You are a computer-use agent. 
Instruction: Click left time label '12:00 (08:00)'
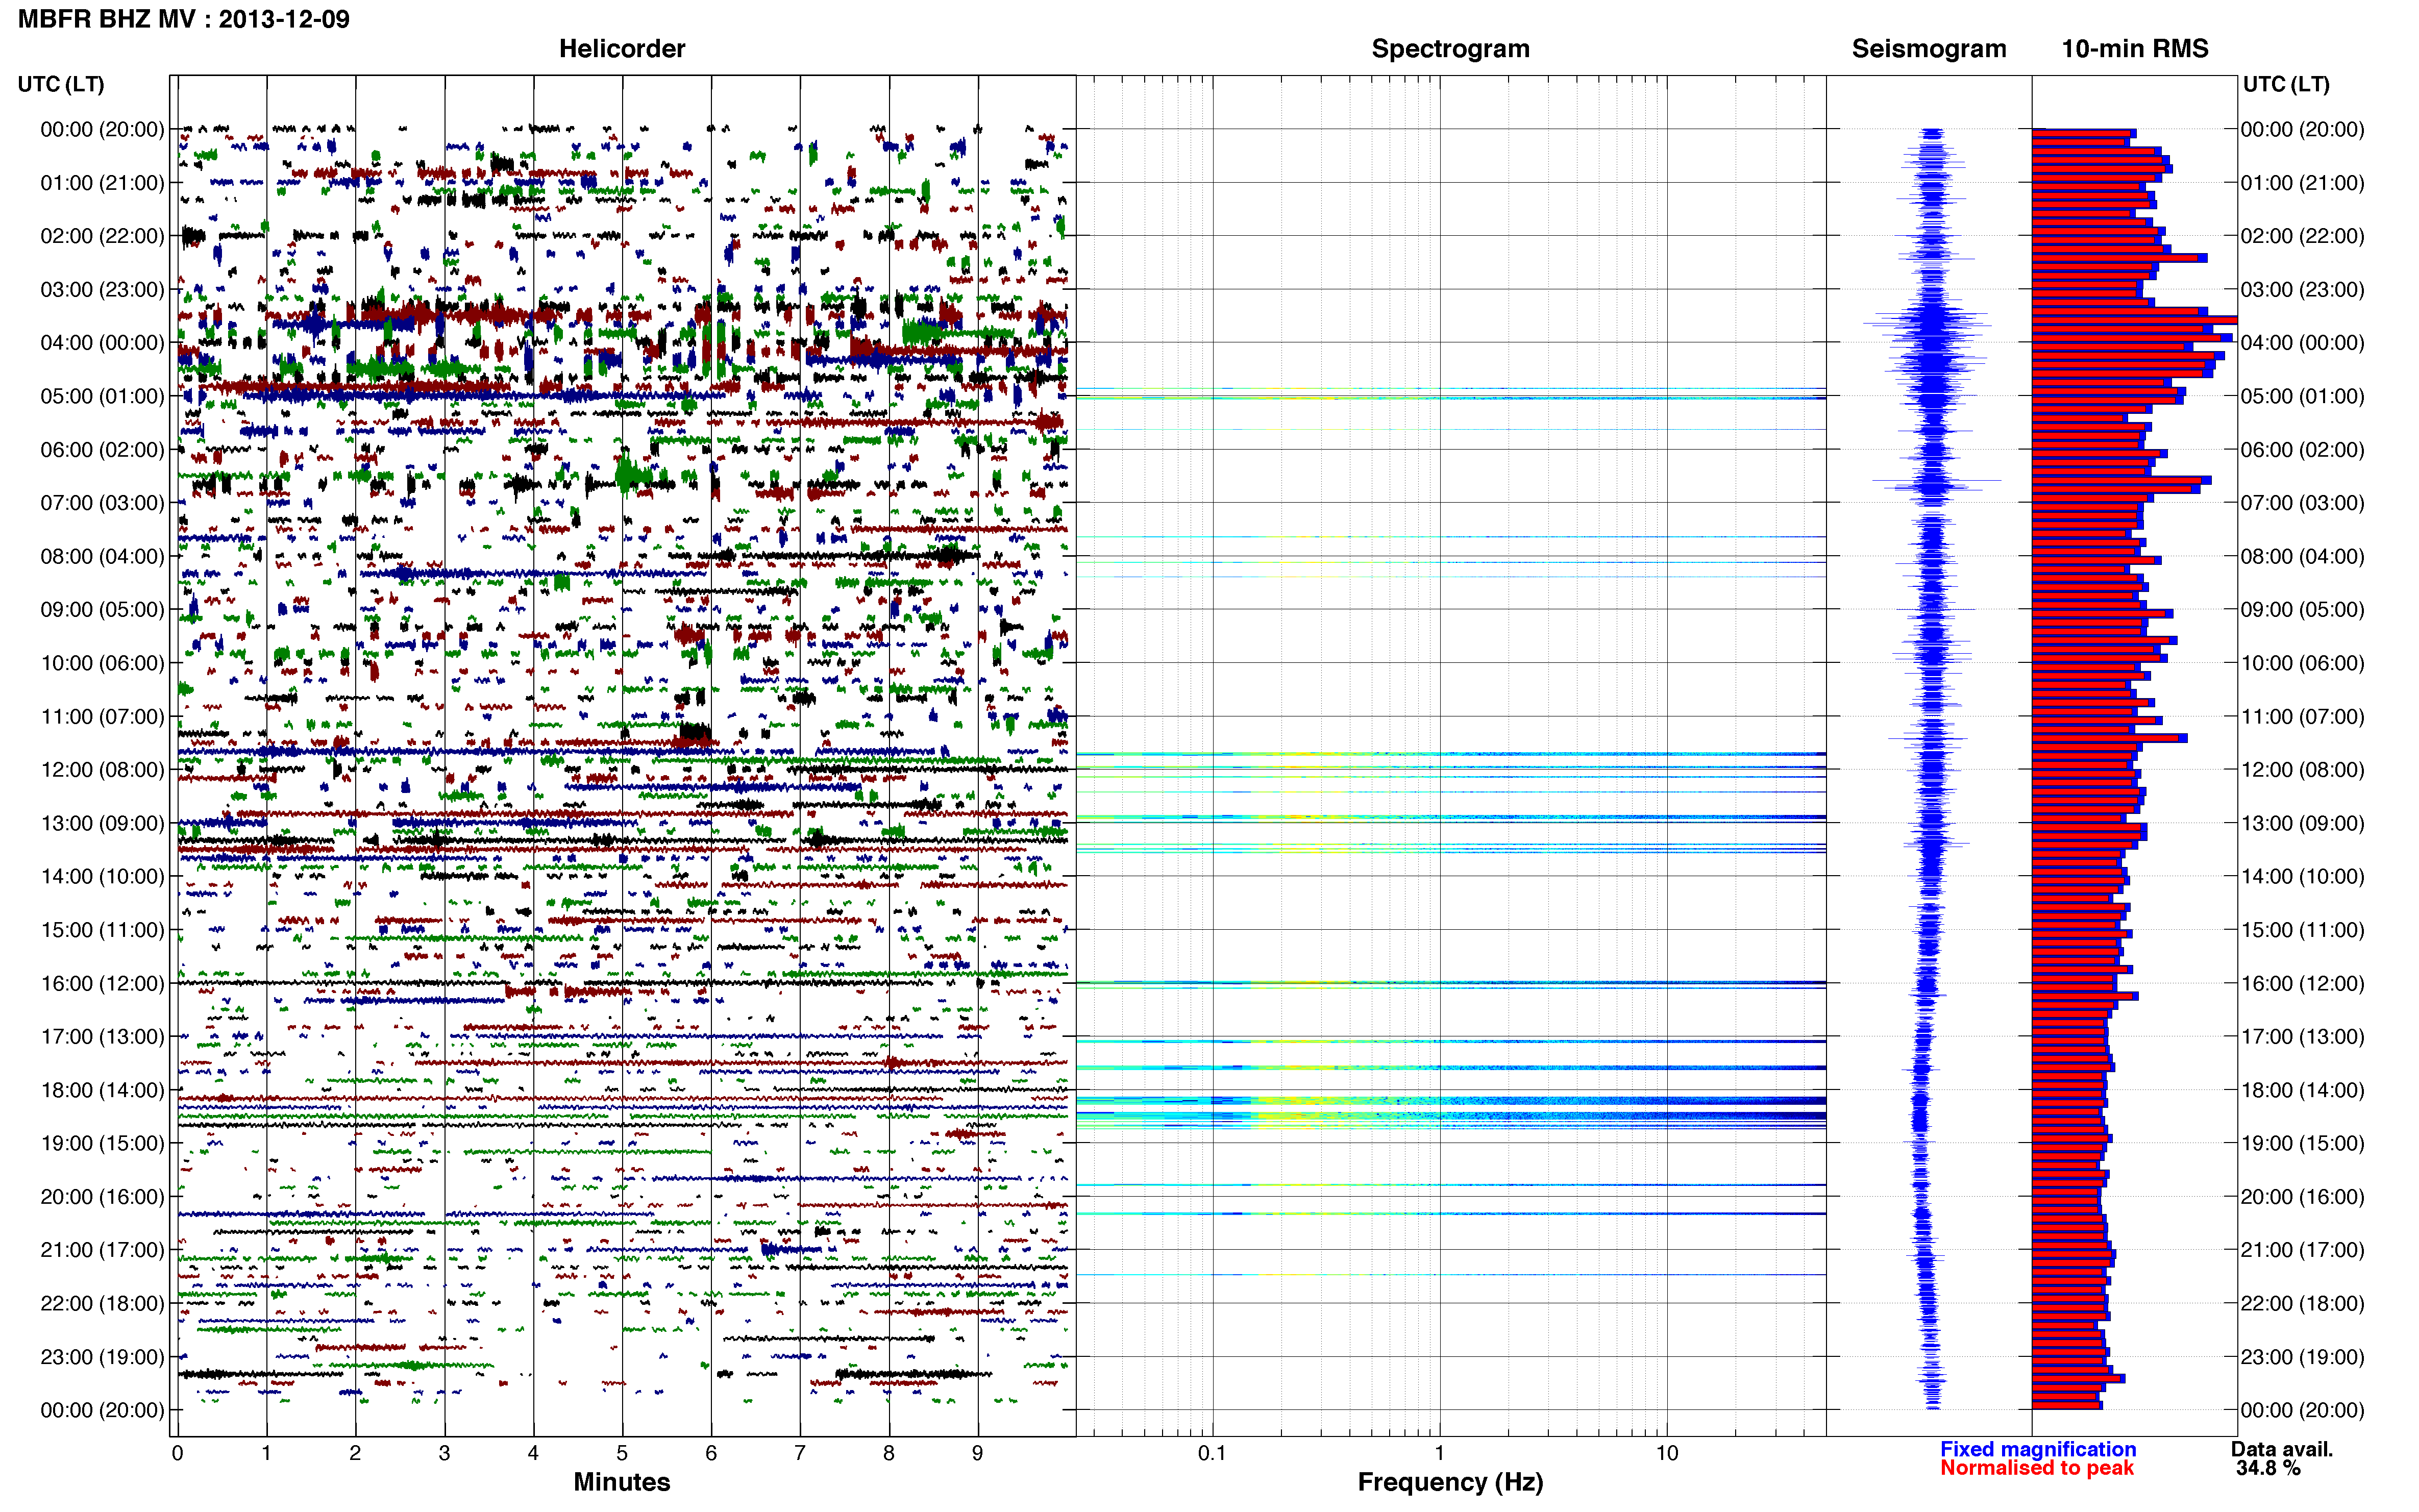pos(102,770)
